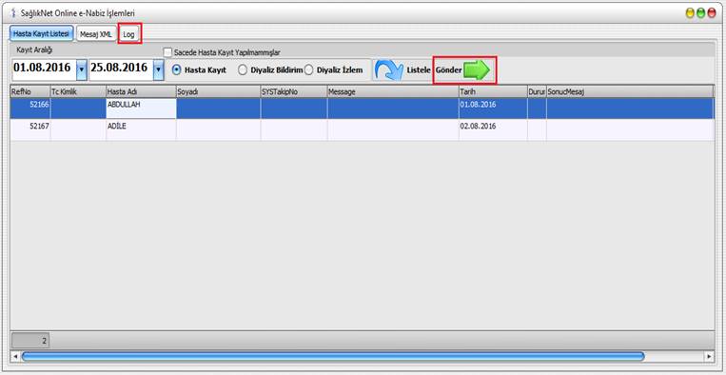Viewport: 726px width, 375px height.
Task: Select the ADİLE patient row
Action: click(x=363, y=130)
